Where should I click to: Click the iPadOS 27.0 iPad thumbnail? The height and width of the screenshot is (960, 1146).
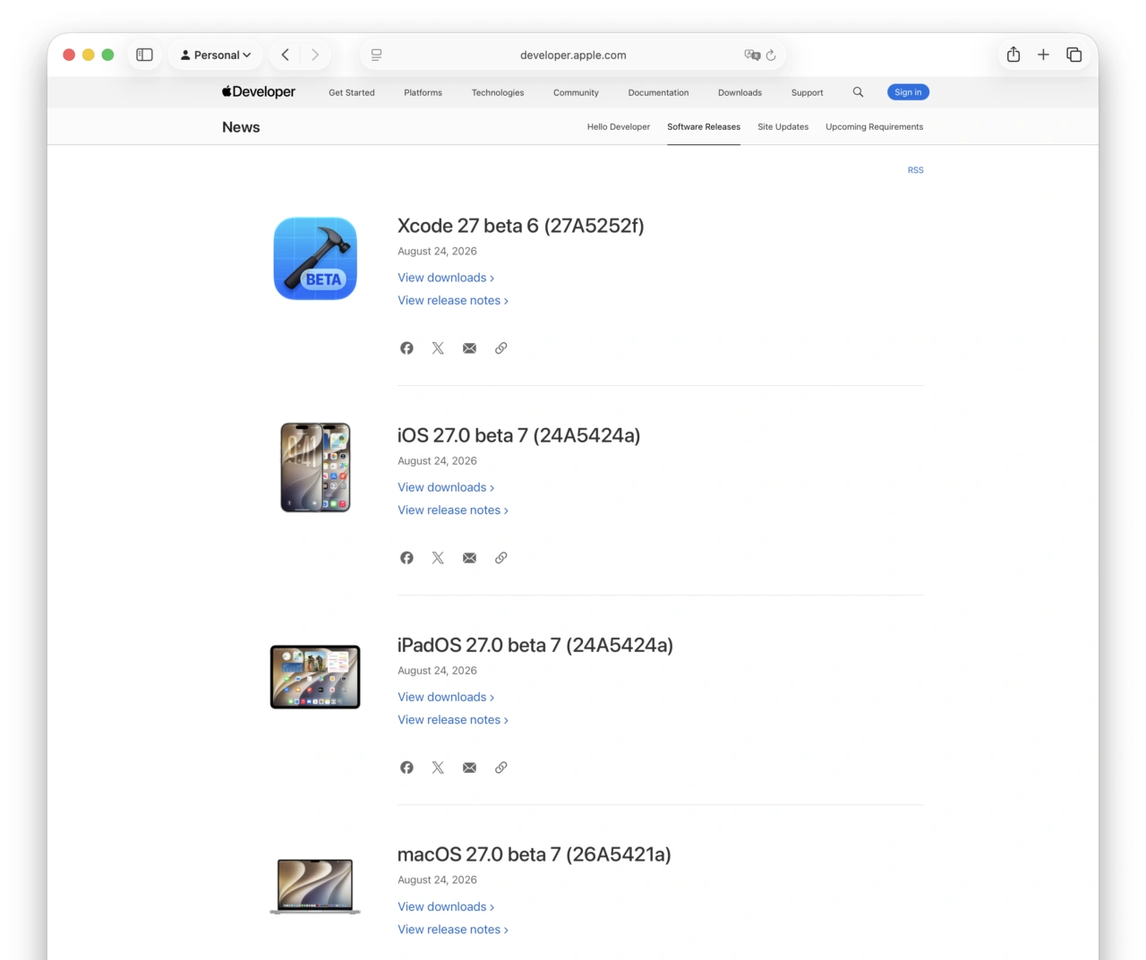click(315, 677)
